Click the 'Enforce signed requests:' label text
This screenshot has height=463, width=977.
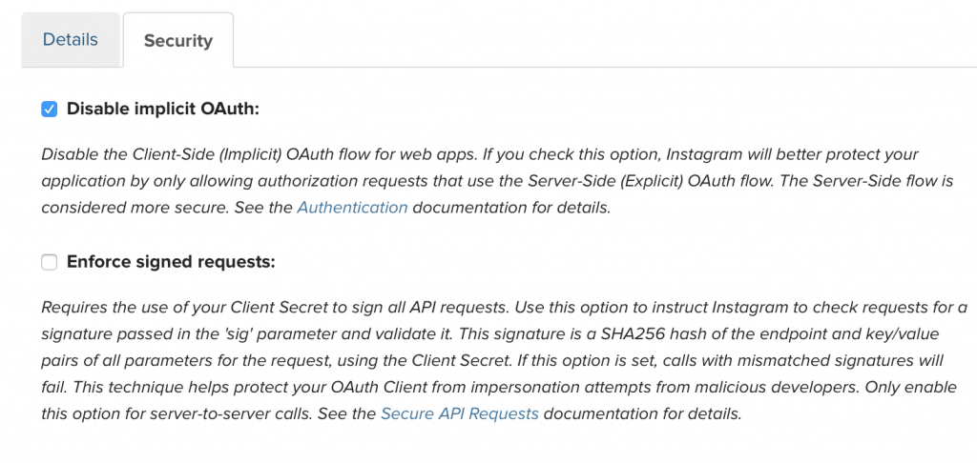171,262
